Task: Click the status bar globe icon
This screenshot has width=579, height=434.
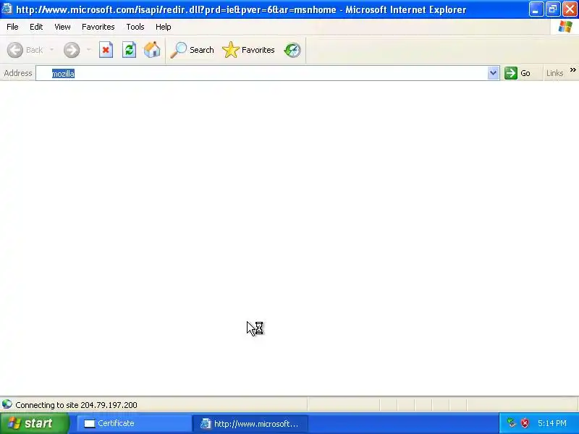Action: click(x=7, y=404)
